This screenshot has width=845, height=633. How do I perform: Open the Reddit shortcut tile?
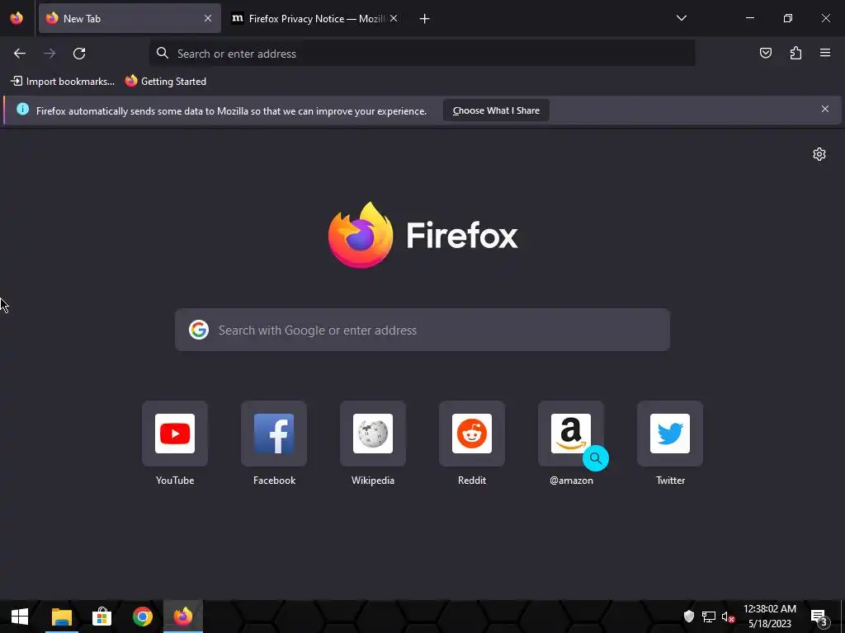coord(472,434)
